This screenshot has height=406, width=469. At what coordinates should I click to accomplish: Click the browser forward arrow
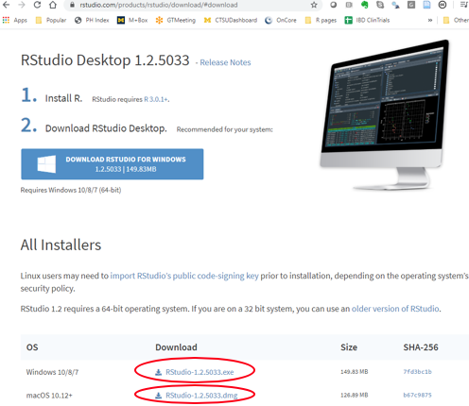pyautogui.click(x=22, y=5)
